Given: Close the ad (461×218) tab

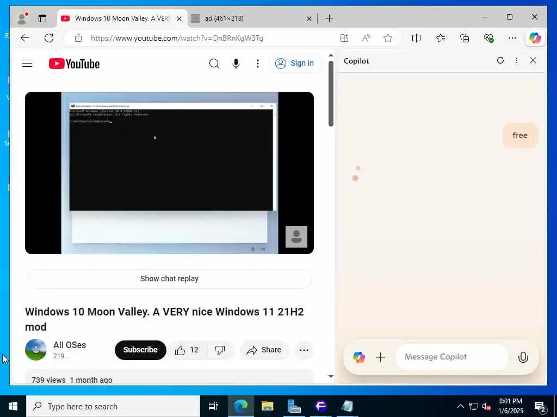Looking at the screenshot, I should 309,18.
